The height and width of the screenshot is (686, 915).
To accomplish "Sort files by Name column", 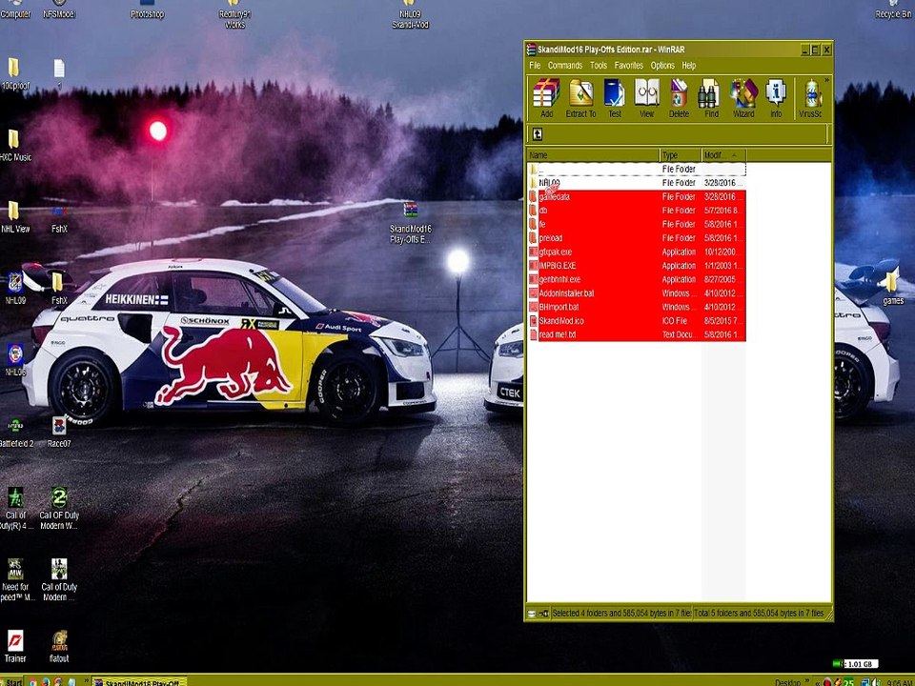I will click(593, 155).
